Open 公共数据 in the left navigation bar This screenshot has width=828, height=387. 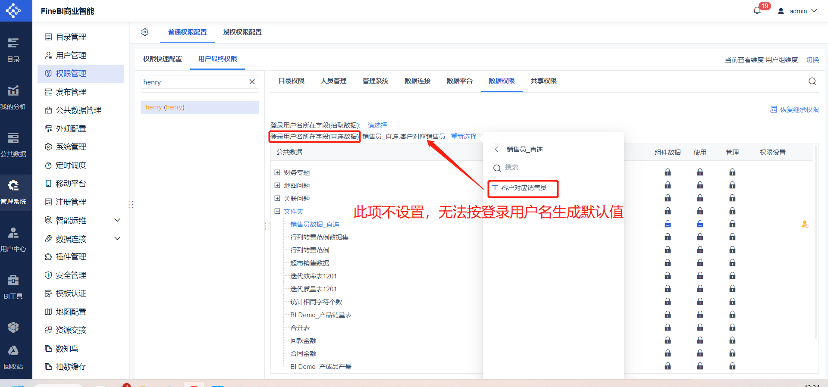13,145
